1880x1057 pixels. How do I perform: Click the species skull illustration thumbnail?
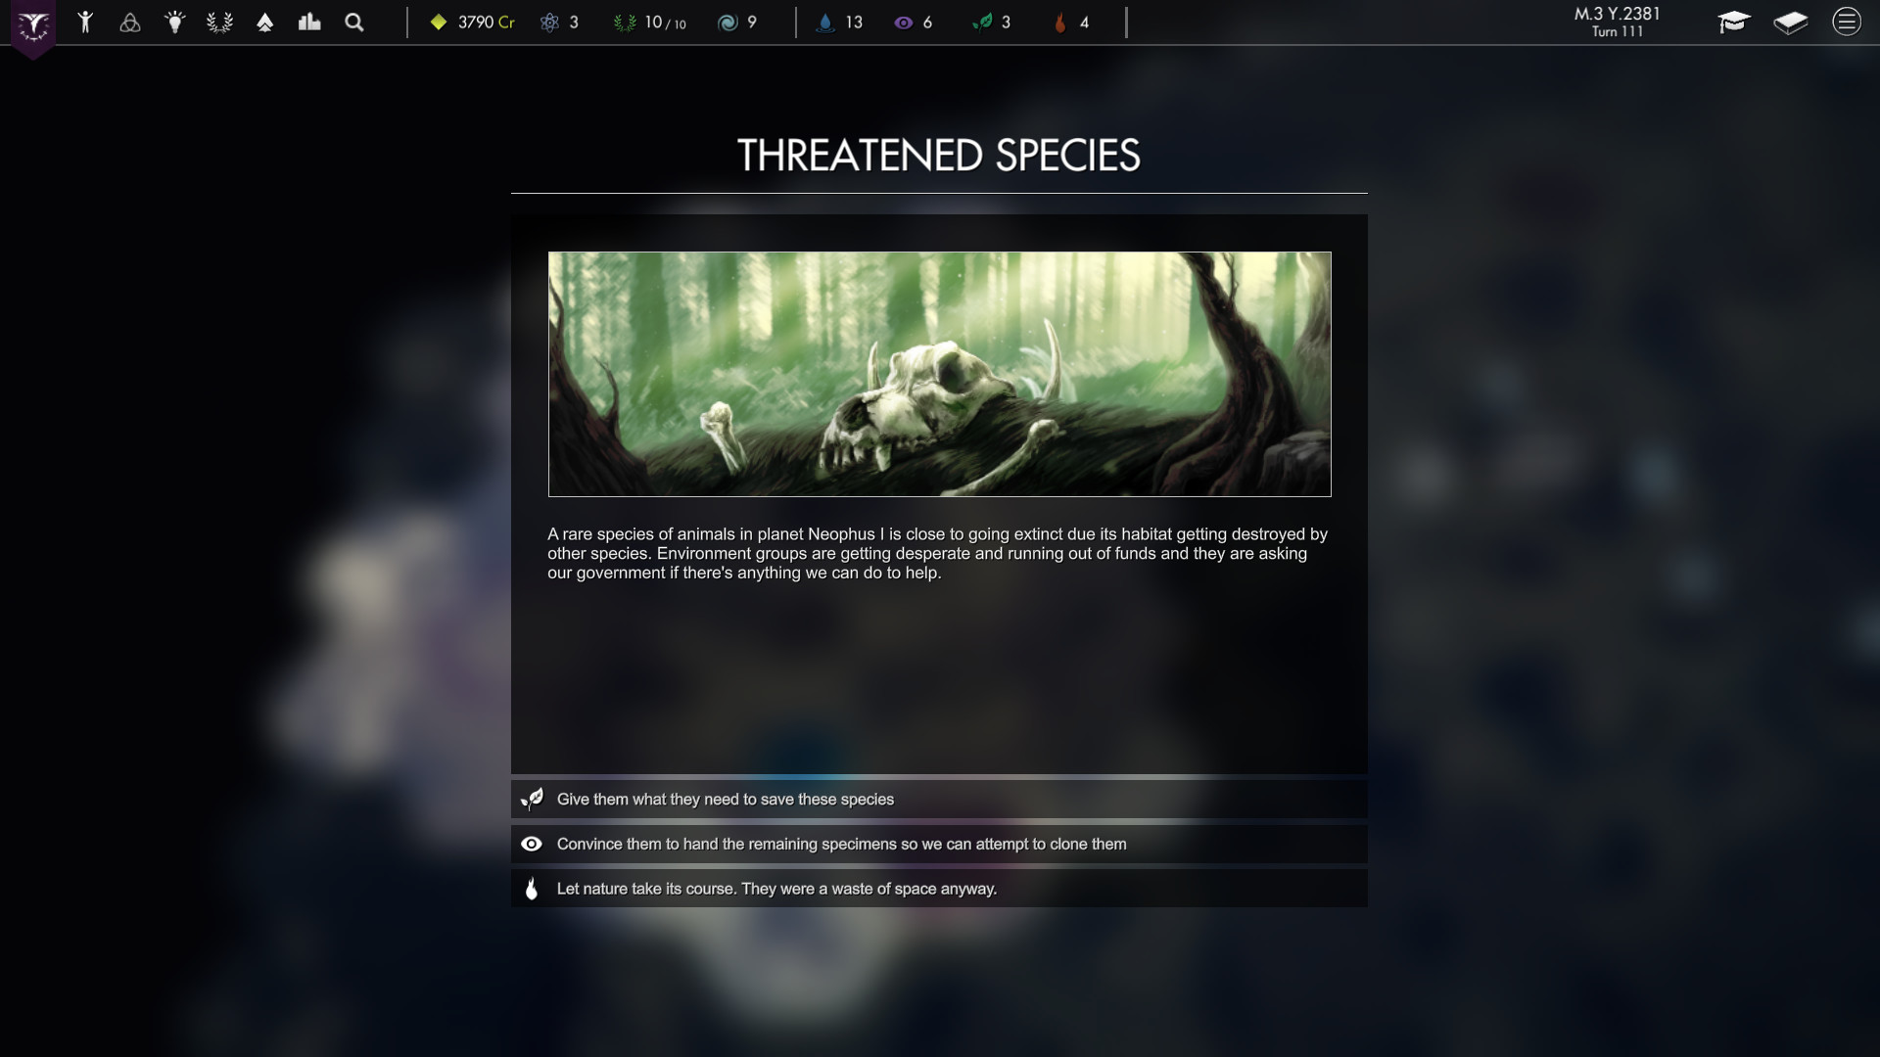pyautogui.click(x=939, y=374)
